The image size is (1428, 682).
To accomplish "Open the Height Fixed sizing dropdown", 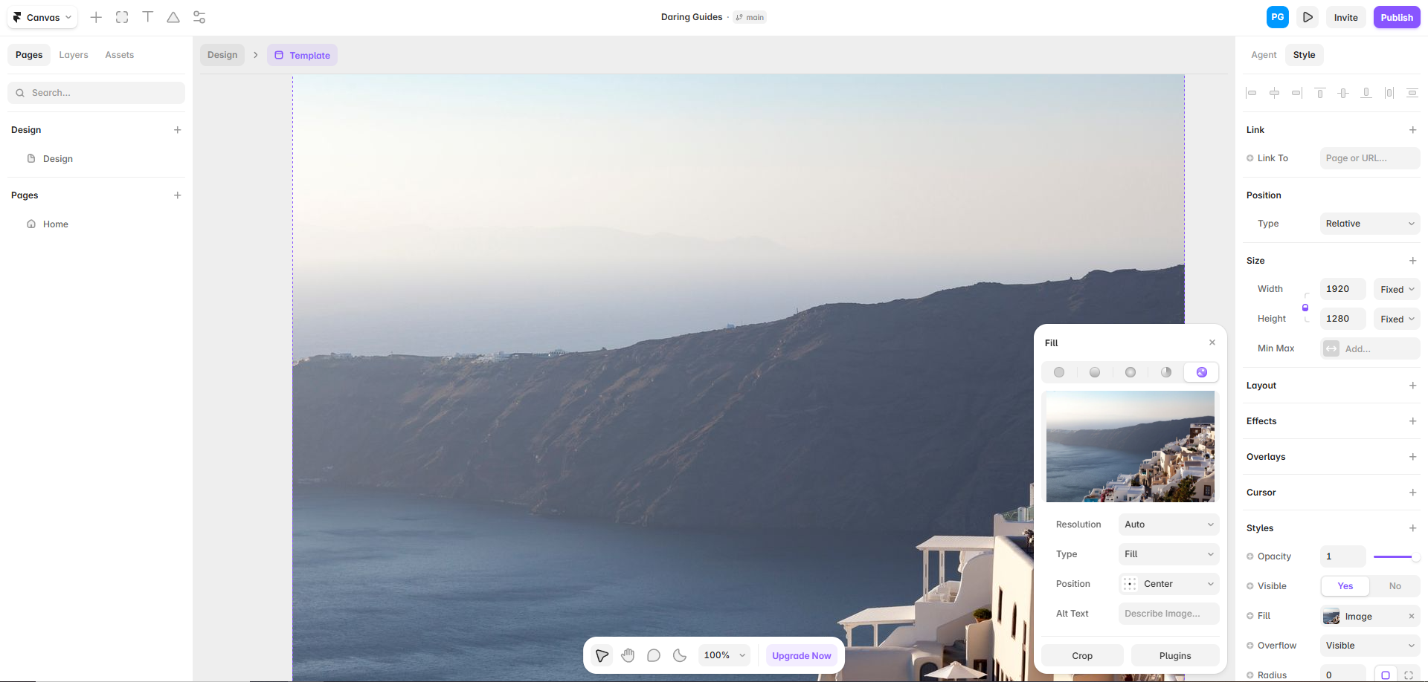I will [1397, 319].
